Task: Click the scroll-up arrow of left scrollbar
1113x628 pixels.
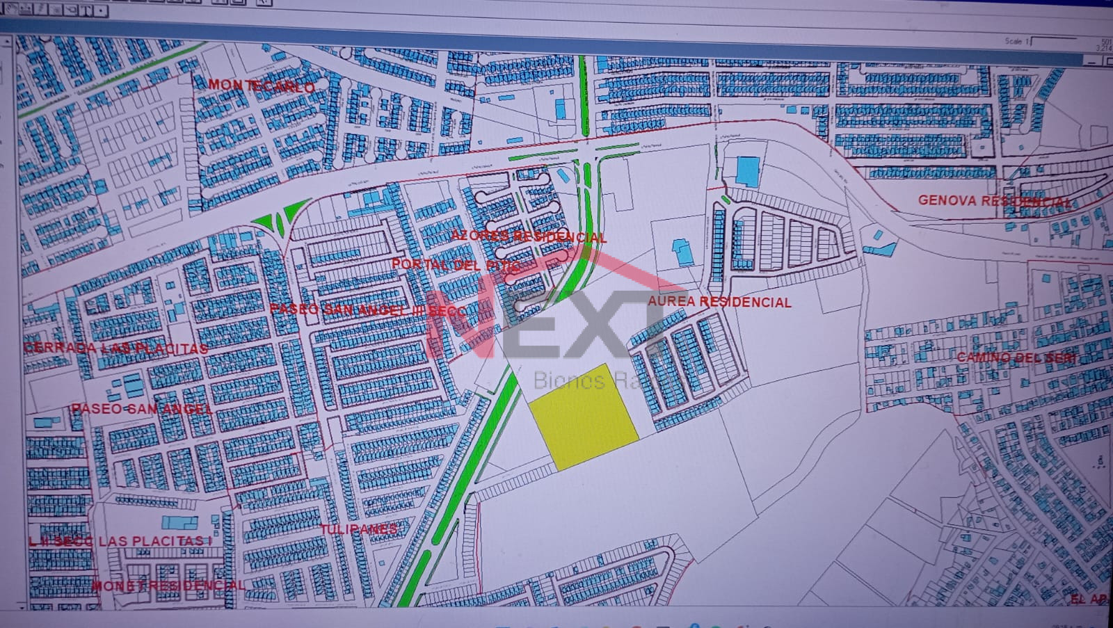Action: [7, 42]
